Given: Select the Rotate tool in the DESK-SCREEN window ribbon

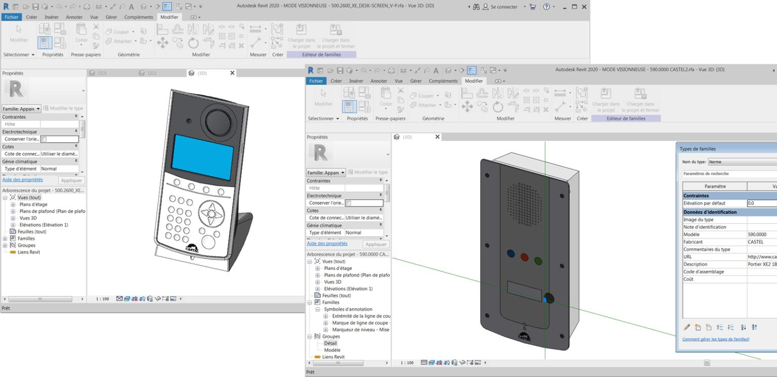Looking at the screenshot, I should point(193,43).
